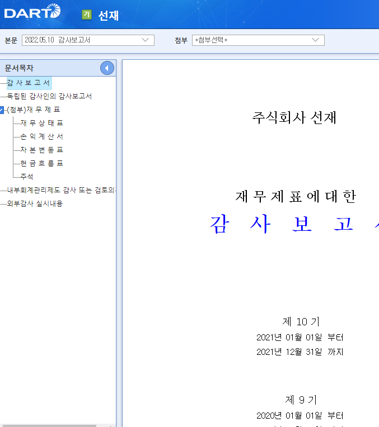Open 내부회계관리제도 감사 또는 검토의견 entry
The width and height of the screenshot is (379, 427).
62,190
